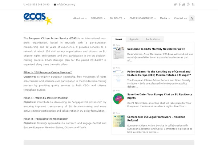Viewport: 218px width, 145px height.
Task: Open Conference ECI Legal Framework article
Action: click(x=156, y=119)
